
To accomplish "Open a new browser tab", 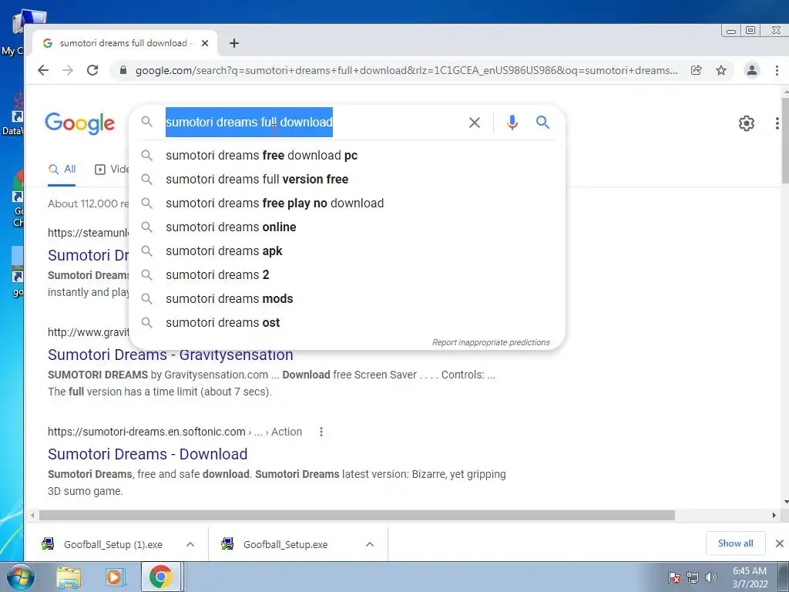I will tap(234, 43).
